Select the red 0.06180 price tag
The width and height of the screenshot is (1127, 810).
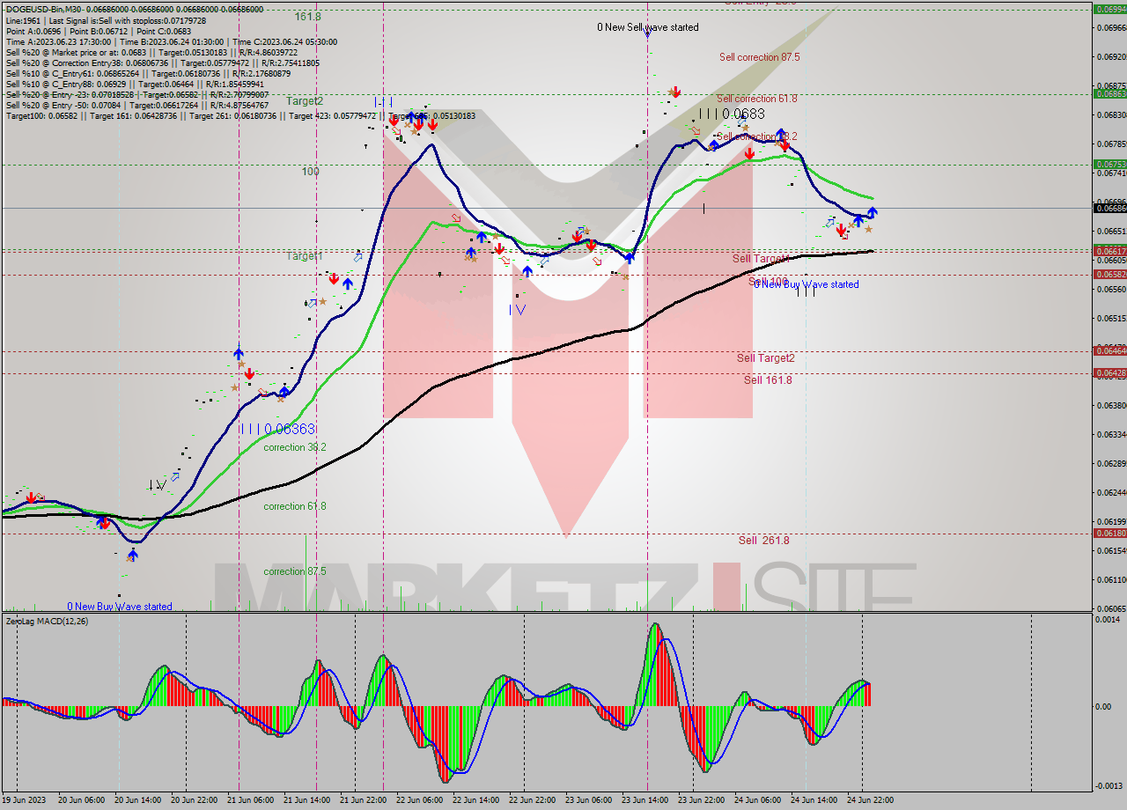tap(1109, 533)
